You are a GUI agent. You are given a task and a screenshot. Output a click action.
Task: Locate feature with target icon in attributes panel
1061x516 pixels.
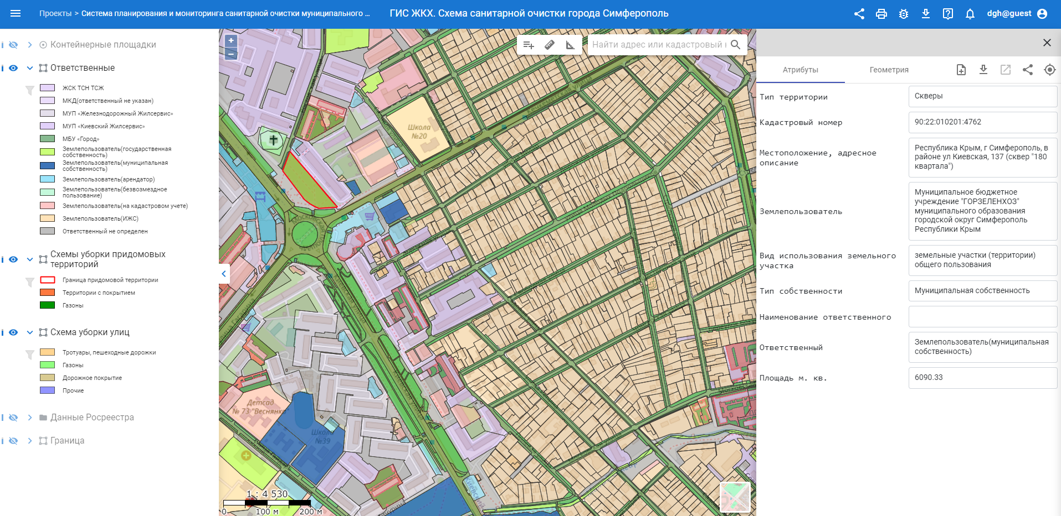tap(1050, 70)
